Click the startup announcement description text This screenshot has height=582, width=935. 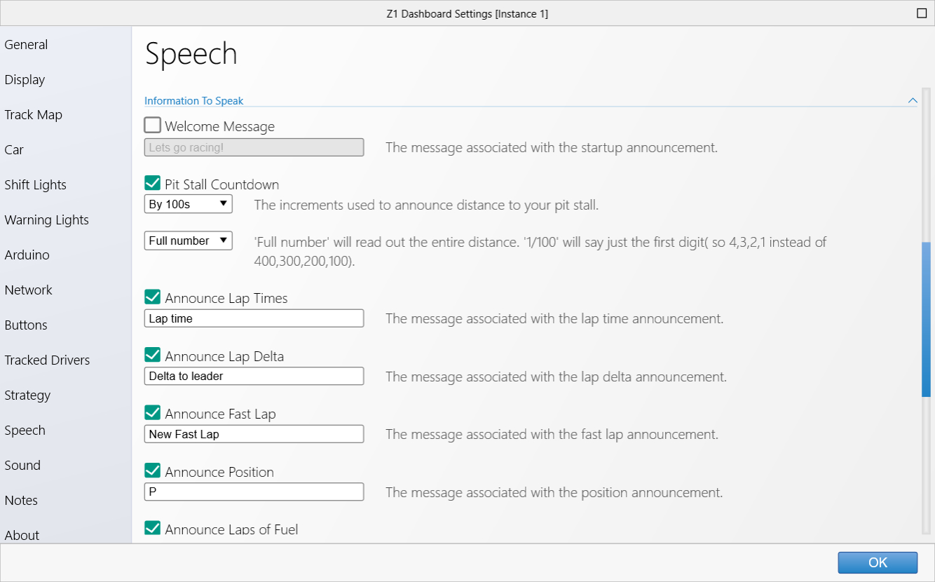[x=552, y=148]
